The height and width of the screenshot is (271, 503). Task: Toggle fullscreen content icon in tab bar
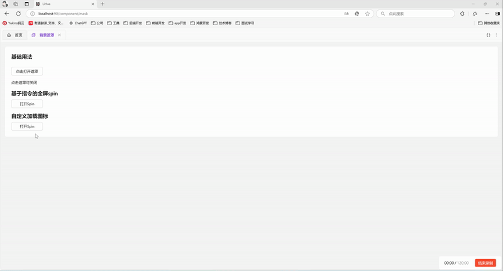(489, 35)
